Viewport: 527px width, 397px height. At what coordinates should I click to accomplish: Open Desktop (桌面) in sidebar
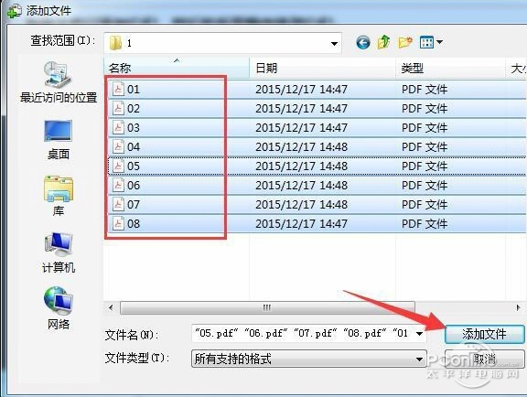[x=59, y=140]
